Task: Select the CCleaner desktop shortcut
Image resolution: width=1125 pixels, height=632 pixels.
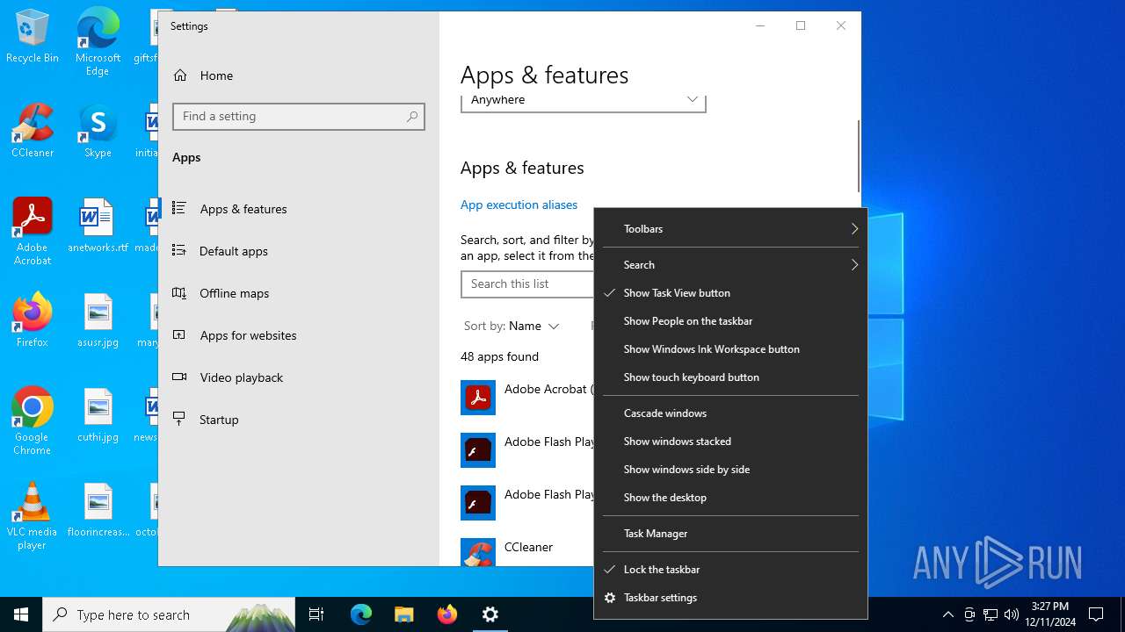Action: [x=33, y=131]
